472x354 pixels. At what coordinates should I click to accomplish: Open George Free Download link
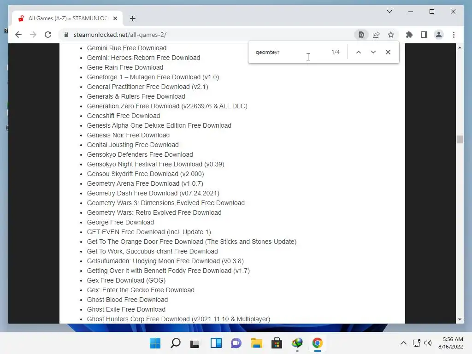tap(120, 222)
